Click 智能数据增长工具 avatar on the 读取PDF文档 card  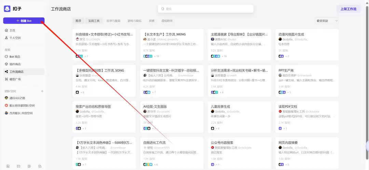(x=280, y=111)
